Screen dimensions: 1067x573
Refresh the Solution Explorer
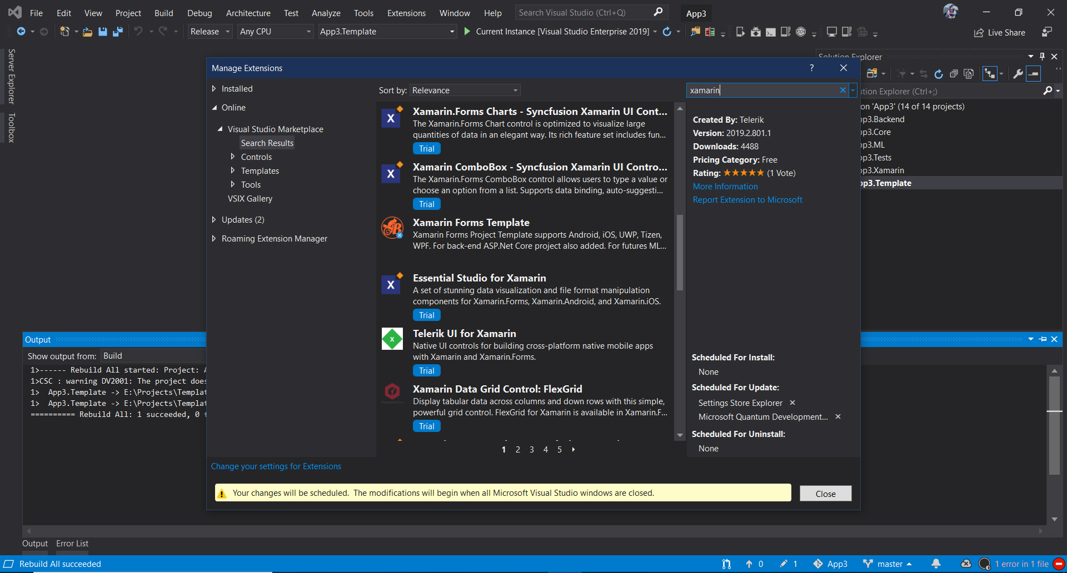click(938, 74)
